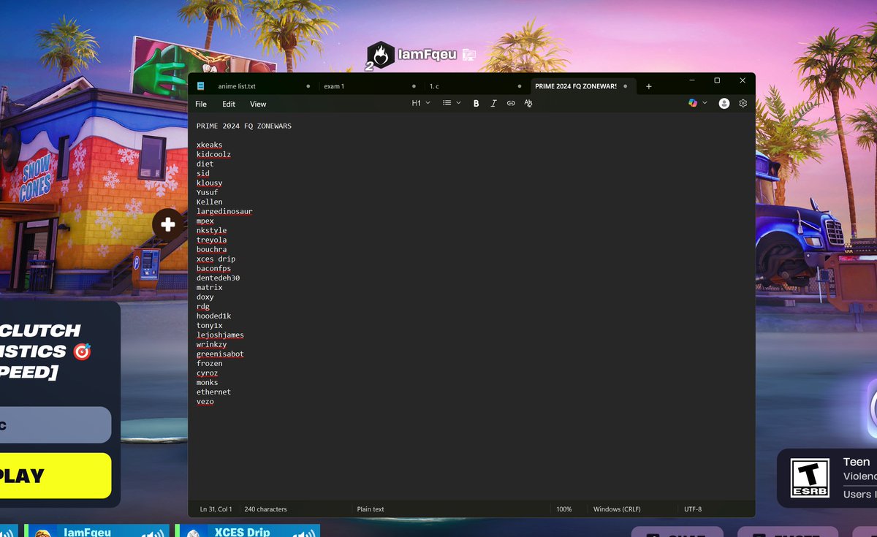Image resolution: width=877 pixels, height=537 pixels.
Task: Click Plain text in status bar
Action: coord(371,509)
